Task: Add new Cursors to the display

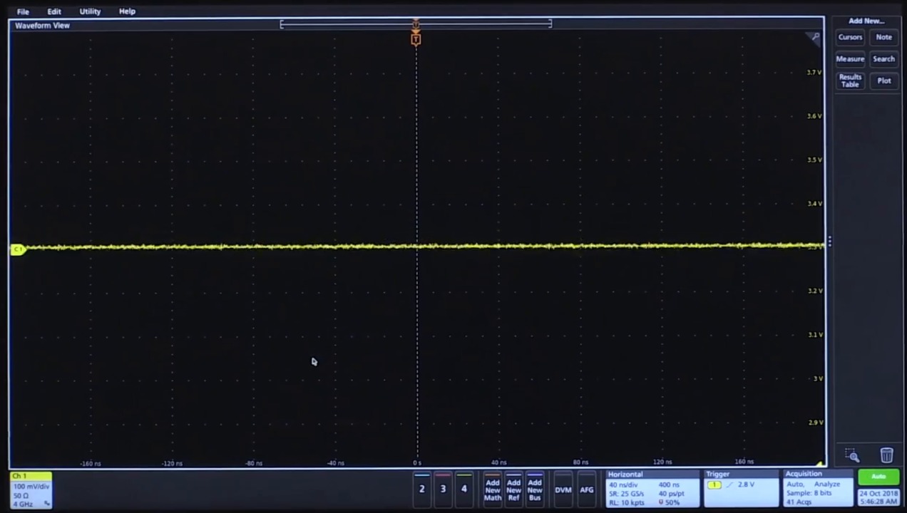Action: pos(850,37)
